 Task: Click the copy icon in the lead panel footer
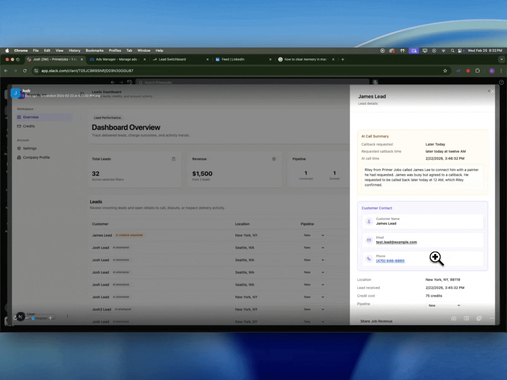click(479, 318)
